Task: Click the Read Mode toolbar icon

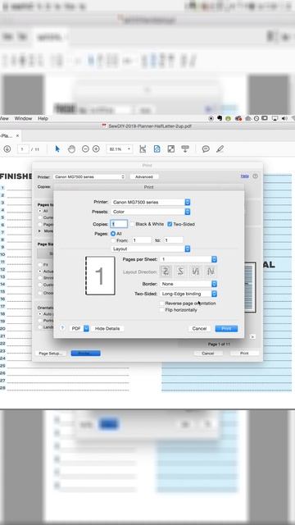Action: (x=185, y=149)
